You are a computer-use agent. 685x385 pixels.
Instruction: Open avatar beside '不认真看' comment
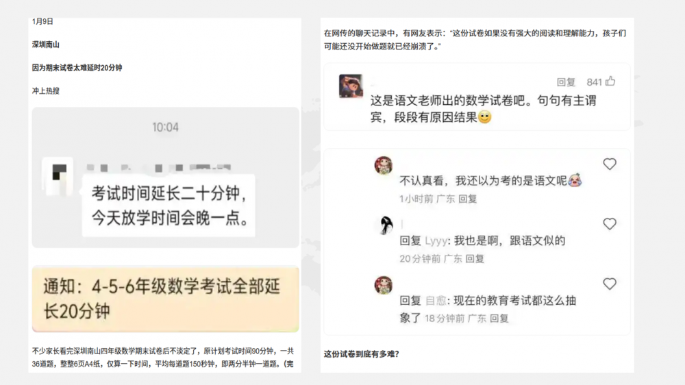click(384, 165)
